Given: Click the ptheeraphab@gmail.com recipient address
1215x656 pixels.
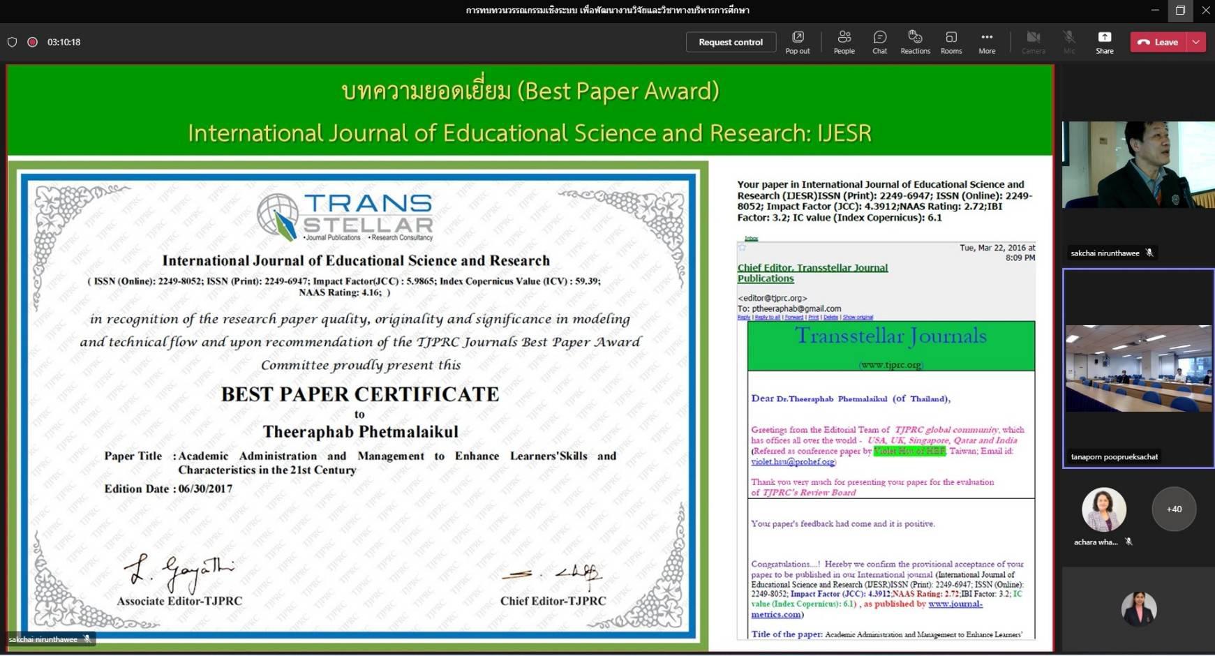Looking at the screenshot, I should [796, 308].
